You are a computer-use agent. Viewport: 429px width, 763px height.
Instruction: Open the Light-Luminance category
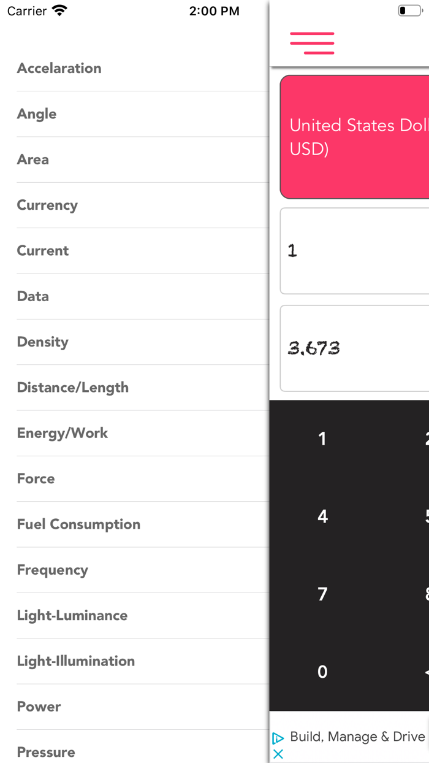(x=72, y=615)
